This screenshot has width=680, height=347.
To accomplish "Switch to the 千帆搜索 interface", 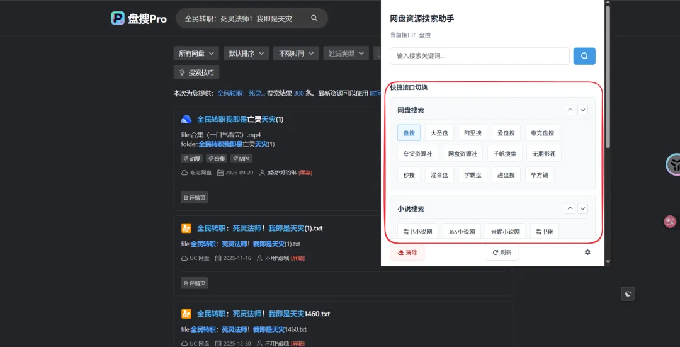I will pos(505,154).
